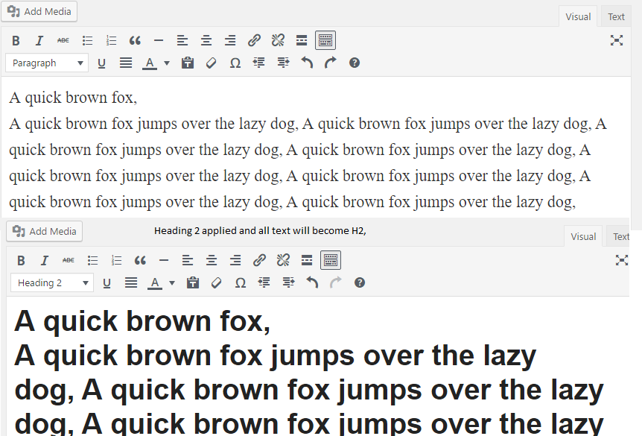
Task: Open the Paragraph format dropdown
Action: pos(47,63)
